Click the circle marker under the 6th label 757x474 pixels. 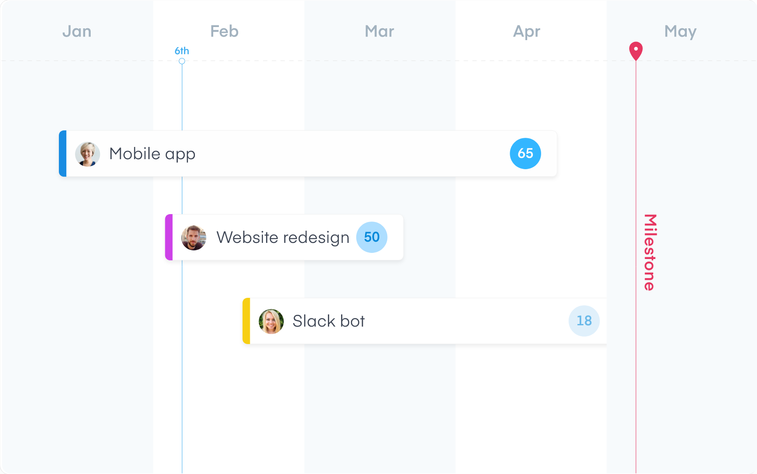[x=182, y=61]
